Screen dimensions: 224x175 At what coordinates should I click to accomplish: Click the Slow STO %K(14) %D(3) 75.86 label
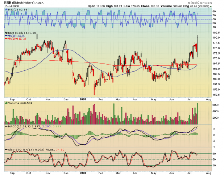[x=31, y=150]
